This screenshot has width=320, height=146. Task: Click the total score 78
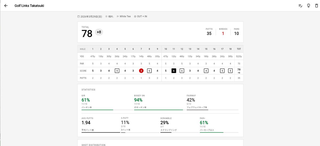[87, 34]
